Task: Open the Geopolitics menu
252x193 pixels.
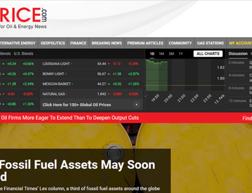Action: click(53, 43)
